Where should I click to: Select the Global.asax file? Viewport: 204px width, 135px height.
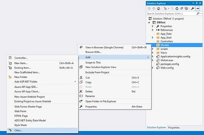coord(167,60)
